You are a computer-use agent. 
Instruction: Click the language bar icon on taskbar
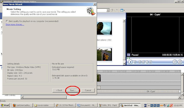click(x=145, y=105)
